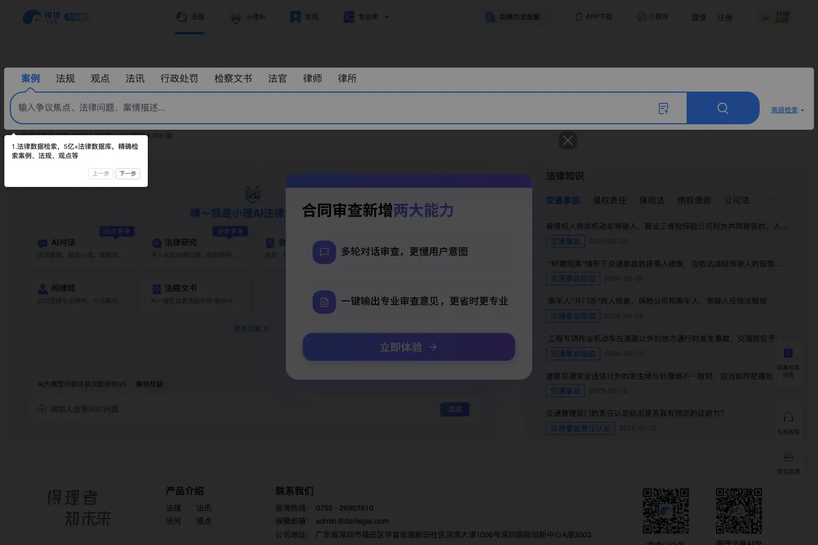Select the 法官 search tab
818x545 pixels.
(277, 78)
